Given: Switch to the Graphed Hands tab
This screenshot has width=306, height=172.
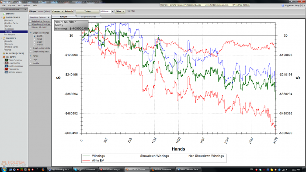Looking at the screenshot, I should (x=89, y=17).
